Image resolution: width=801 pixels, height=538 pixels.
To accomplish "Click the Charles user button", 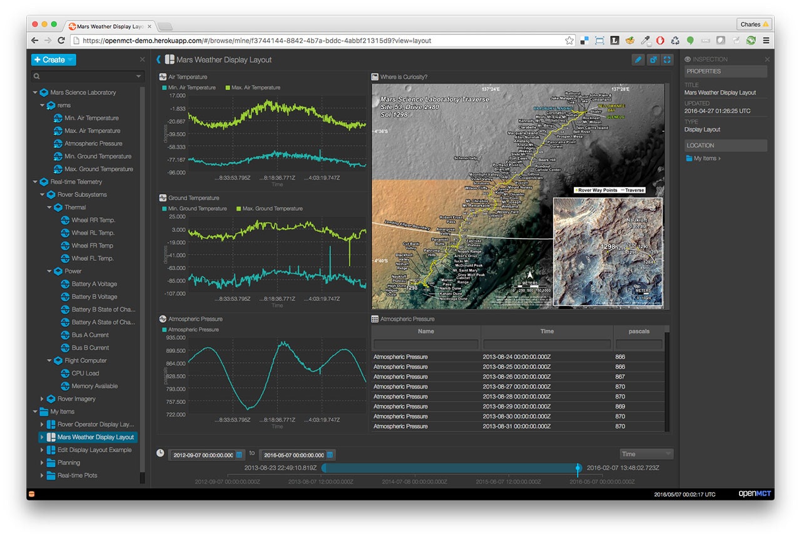I will 754,24.
